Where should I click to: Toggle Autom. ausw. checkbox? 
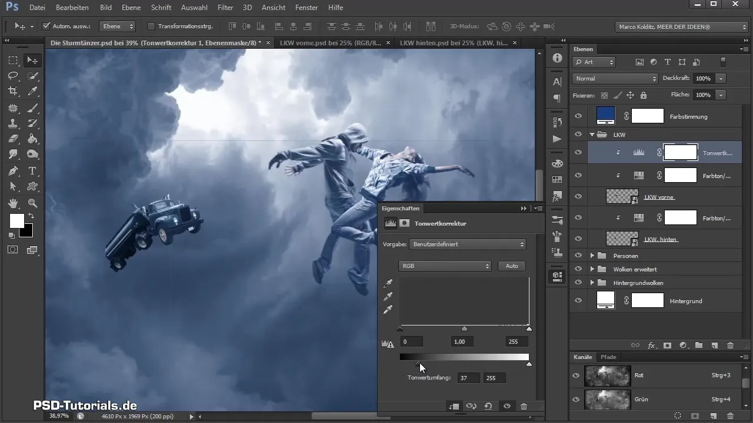46,26
